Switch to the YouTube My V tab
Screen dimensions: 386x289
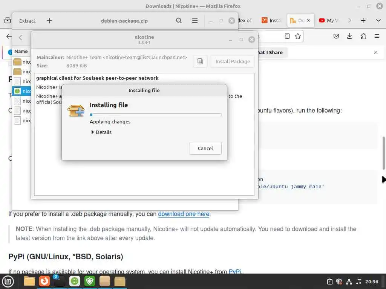pyautogui.click(x=329, y=20)
